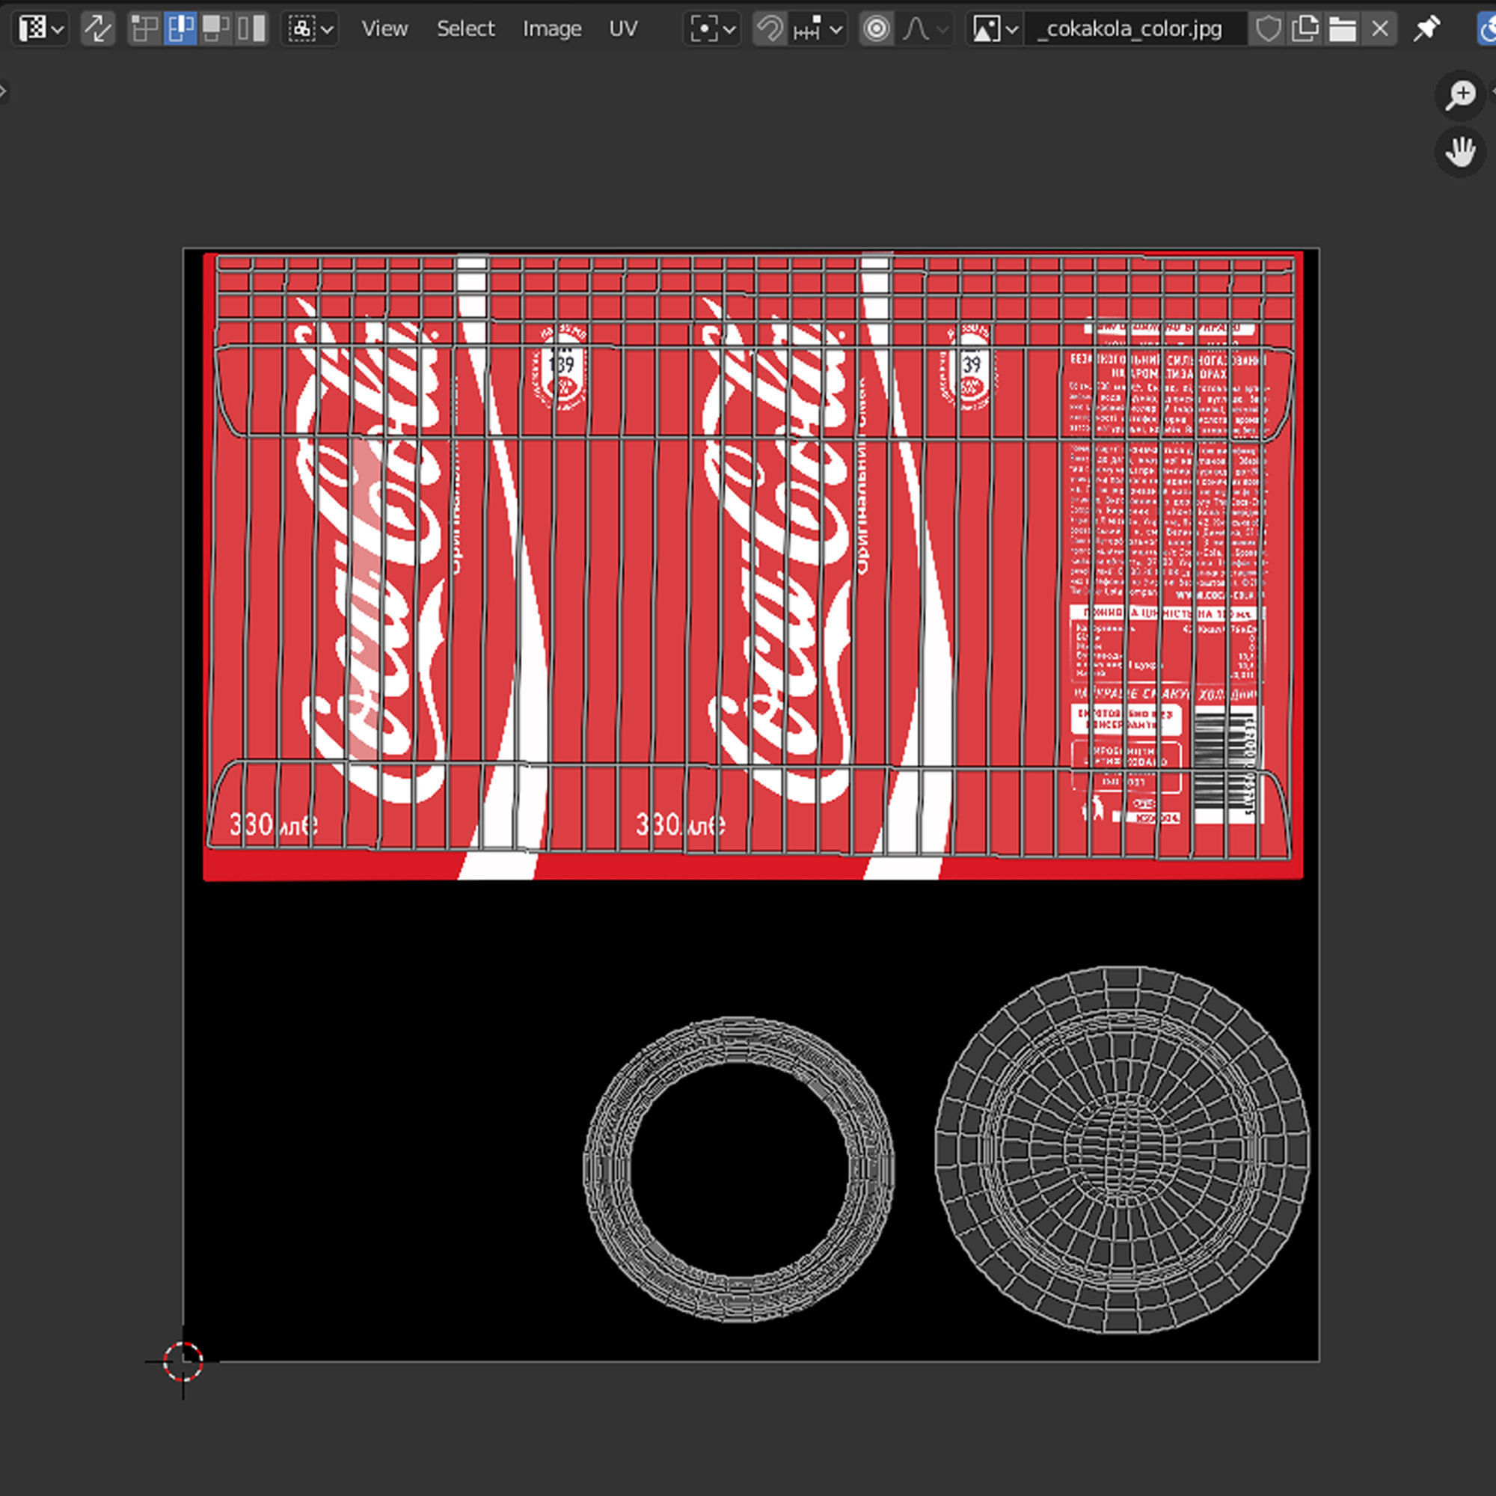The image size is (1496, 1496).
Task: Open the pivot point dropdown
Action: click(x=712, y=29)
